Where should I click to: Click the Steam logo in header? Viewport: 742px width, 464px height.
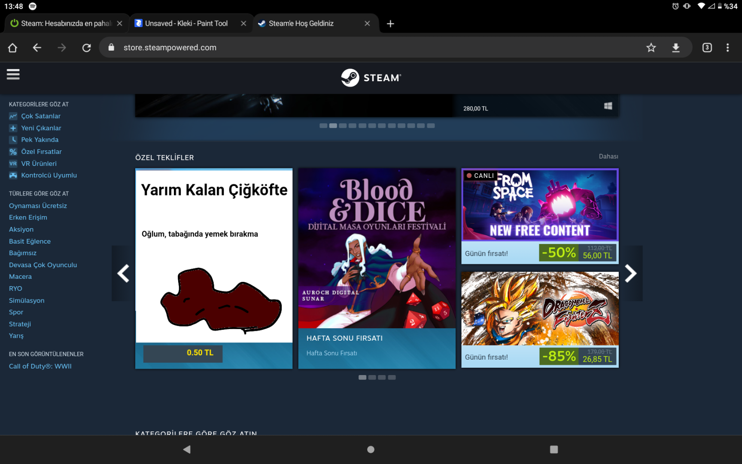(x=371, y=78)
